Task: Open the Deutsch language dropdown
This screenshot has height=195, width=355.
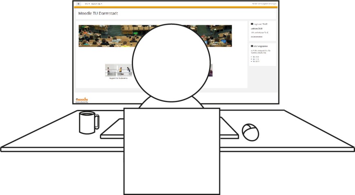Action: click(97, 4)
